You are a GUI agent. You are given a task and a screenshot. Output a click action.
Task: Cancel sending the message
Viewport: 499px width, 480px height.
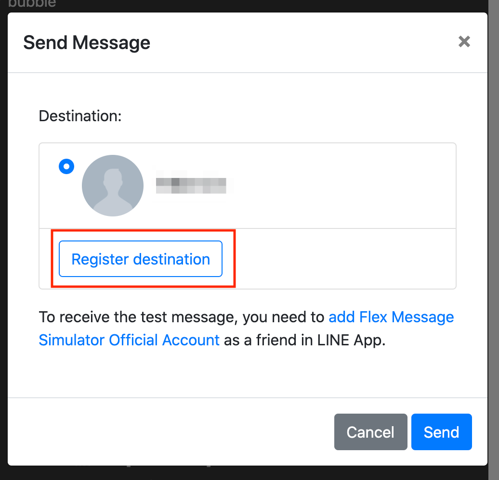pos(370,432)
